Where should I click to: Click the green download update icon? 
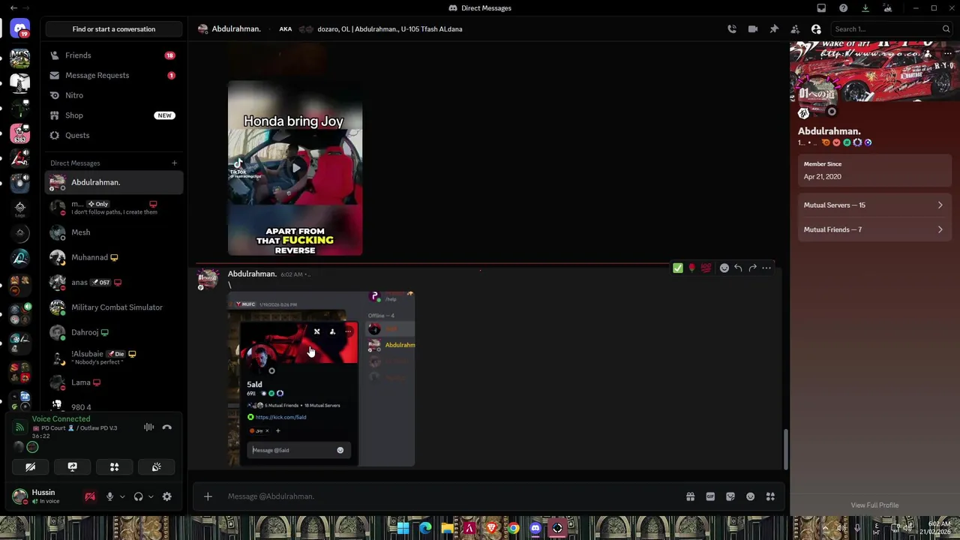click(865, 8)
